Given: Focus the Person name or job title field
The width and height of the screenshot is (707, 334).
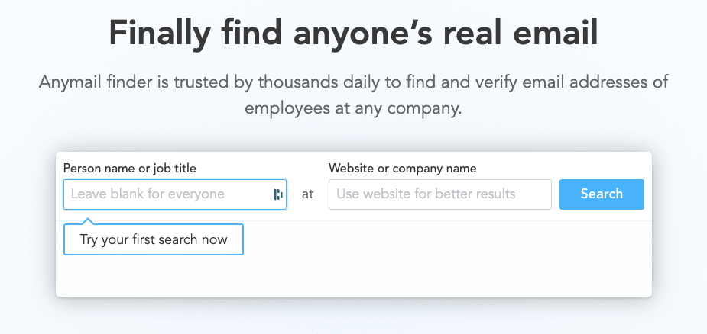Looking at the screenshot, I should 175,194.
